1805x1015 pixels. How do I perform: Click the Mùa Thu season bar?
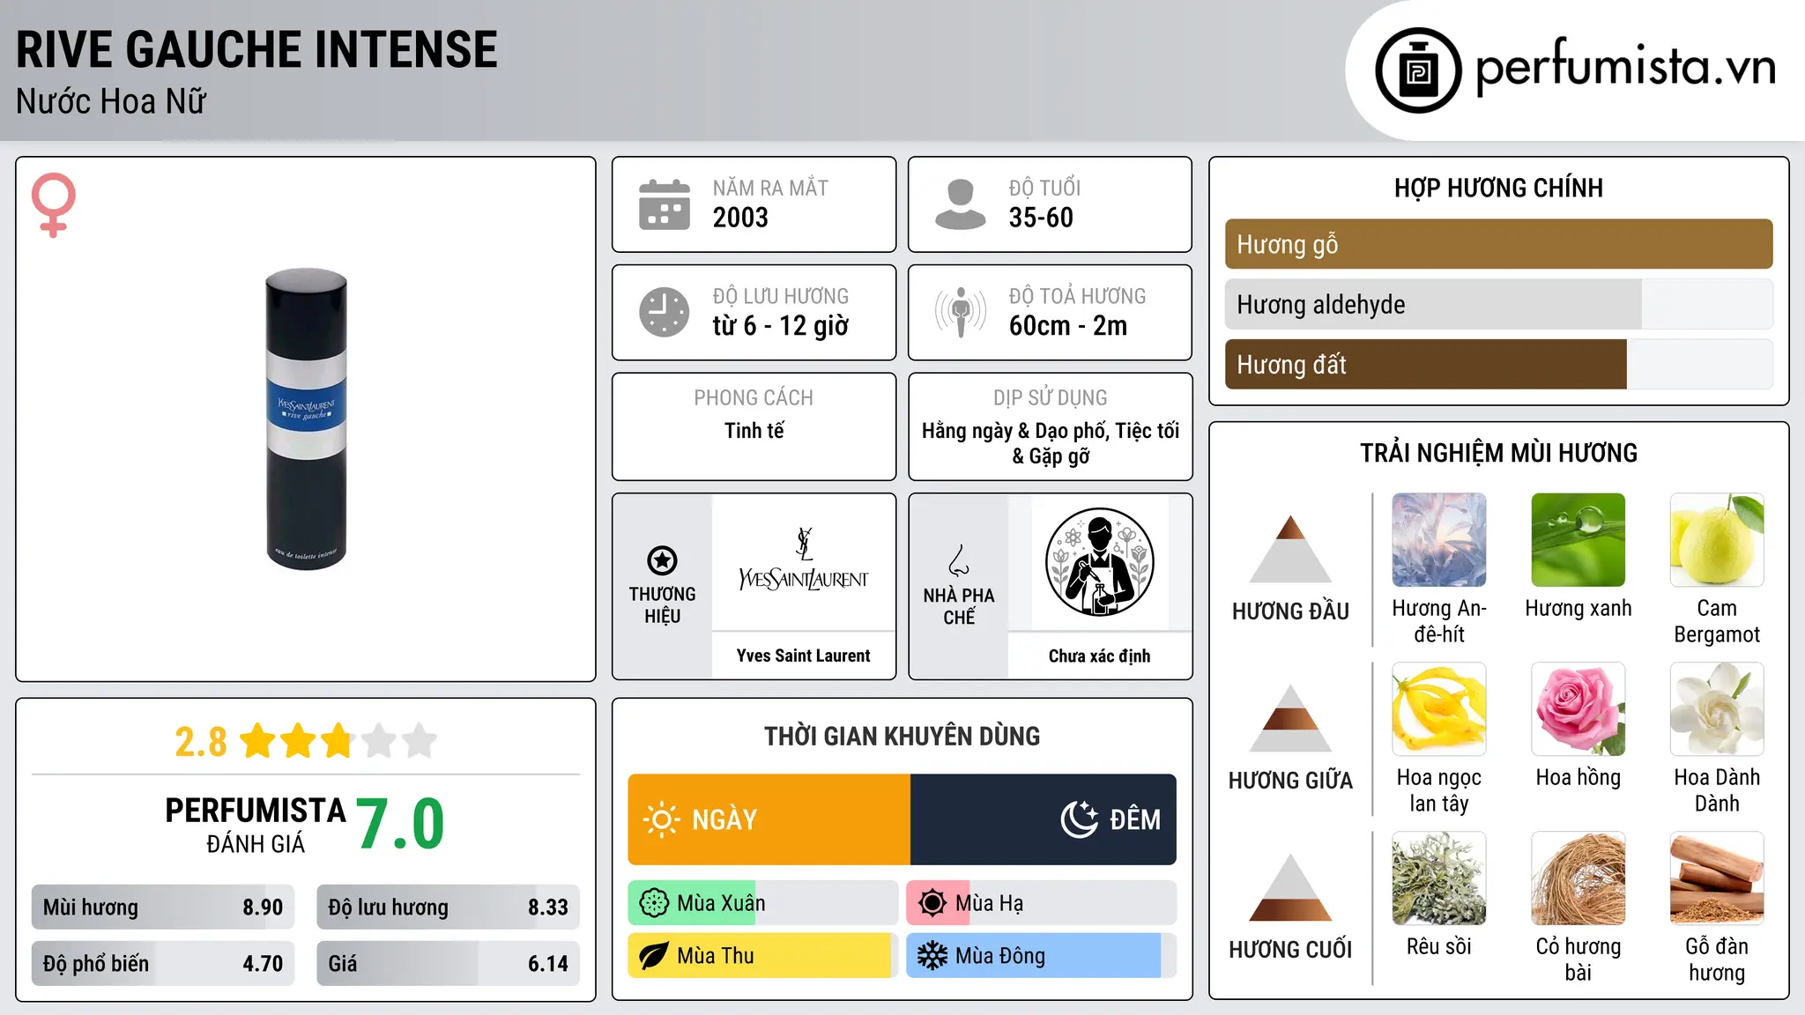pyautogui.click(x=762, y=956)
